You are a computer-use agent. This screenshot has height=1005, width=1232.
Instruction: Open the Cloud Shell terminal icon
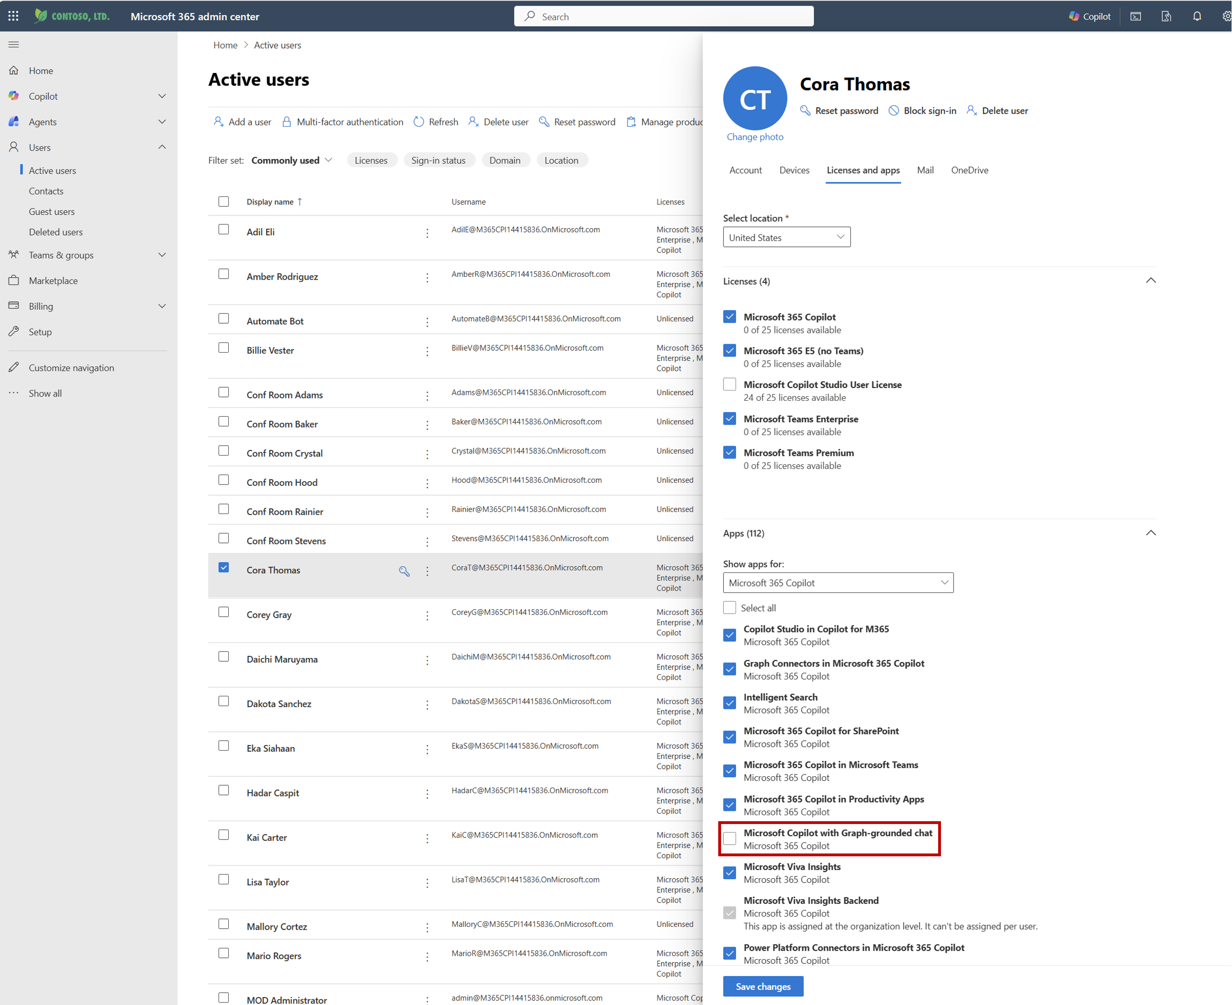[1136, 16]
